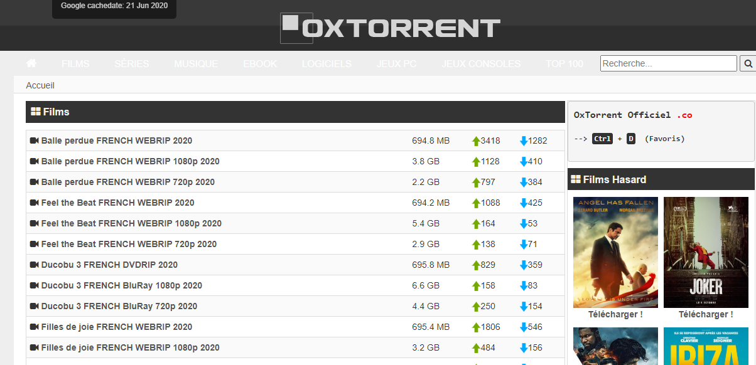The height and width of the screenshot is (365, 756).
Task: Click the green seed arrow next to 1806
Action: (476, 327)
